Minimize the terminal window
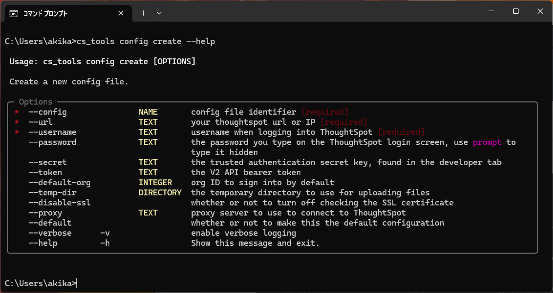553x293 pixels. click(491, 12)
